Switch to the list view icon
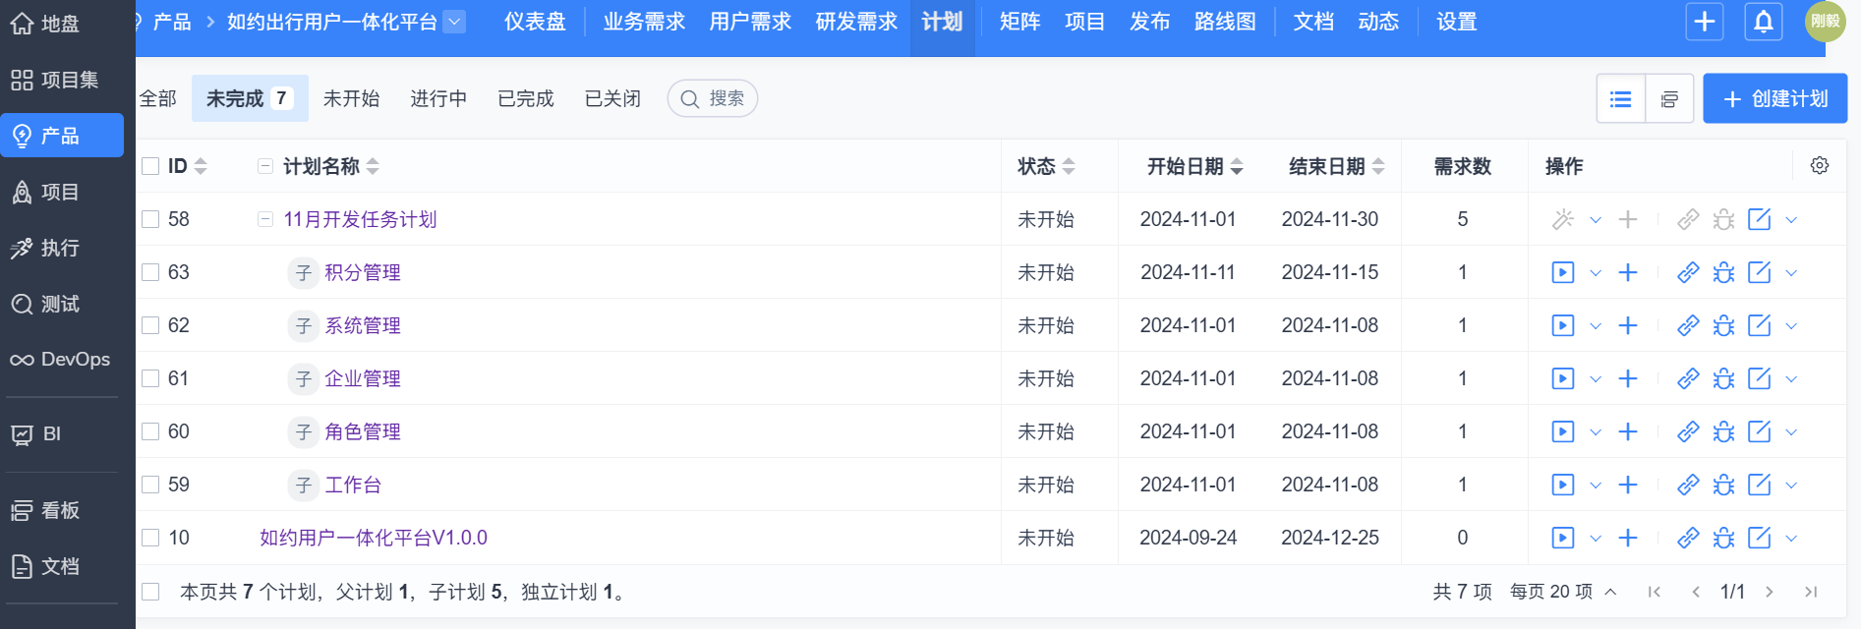The width and height of the screenshot is (1861, 629). [x=1621, y=99]
